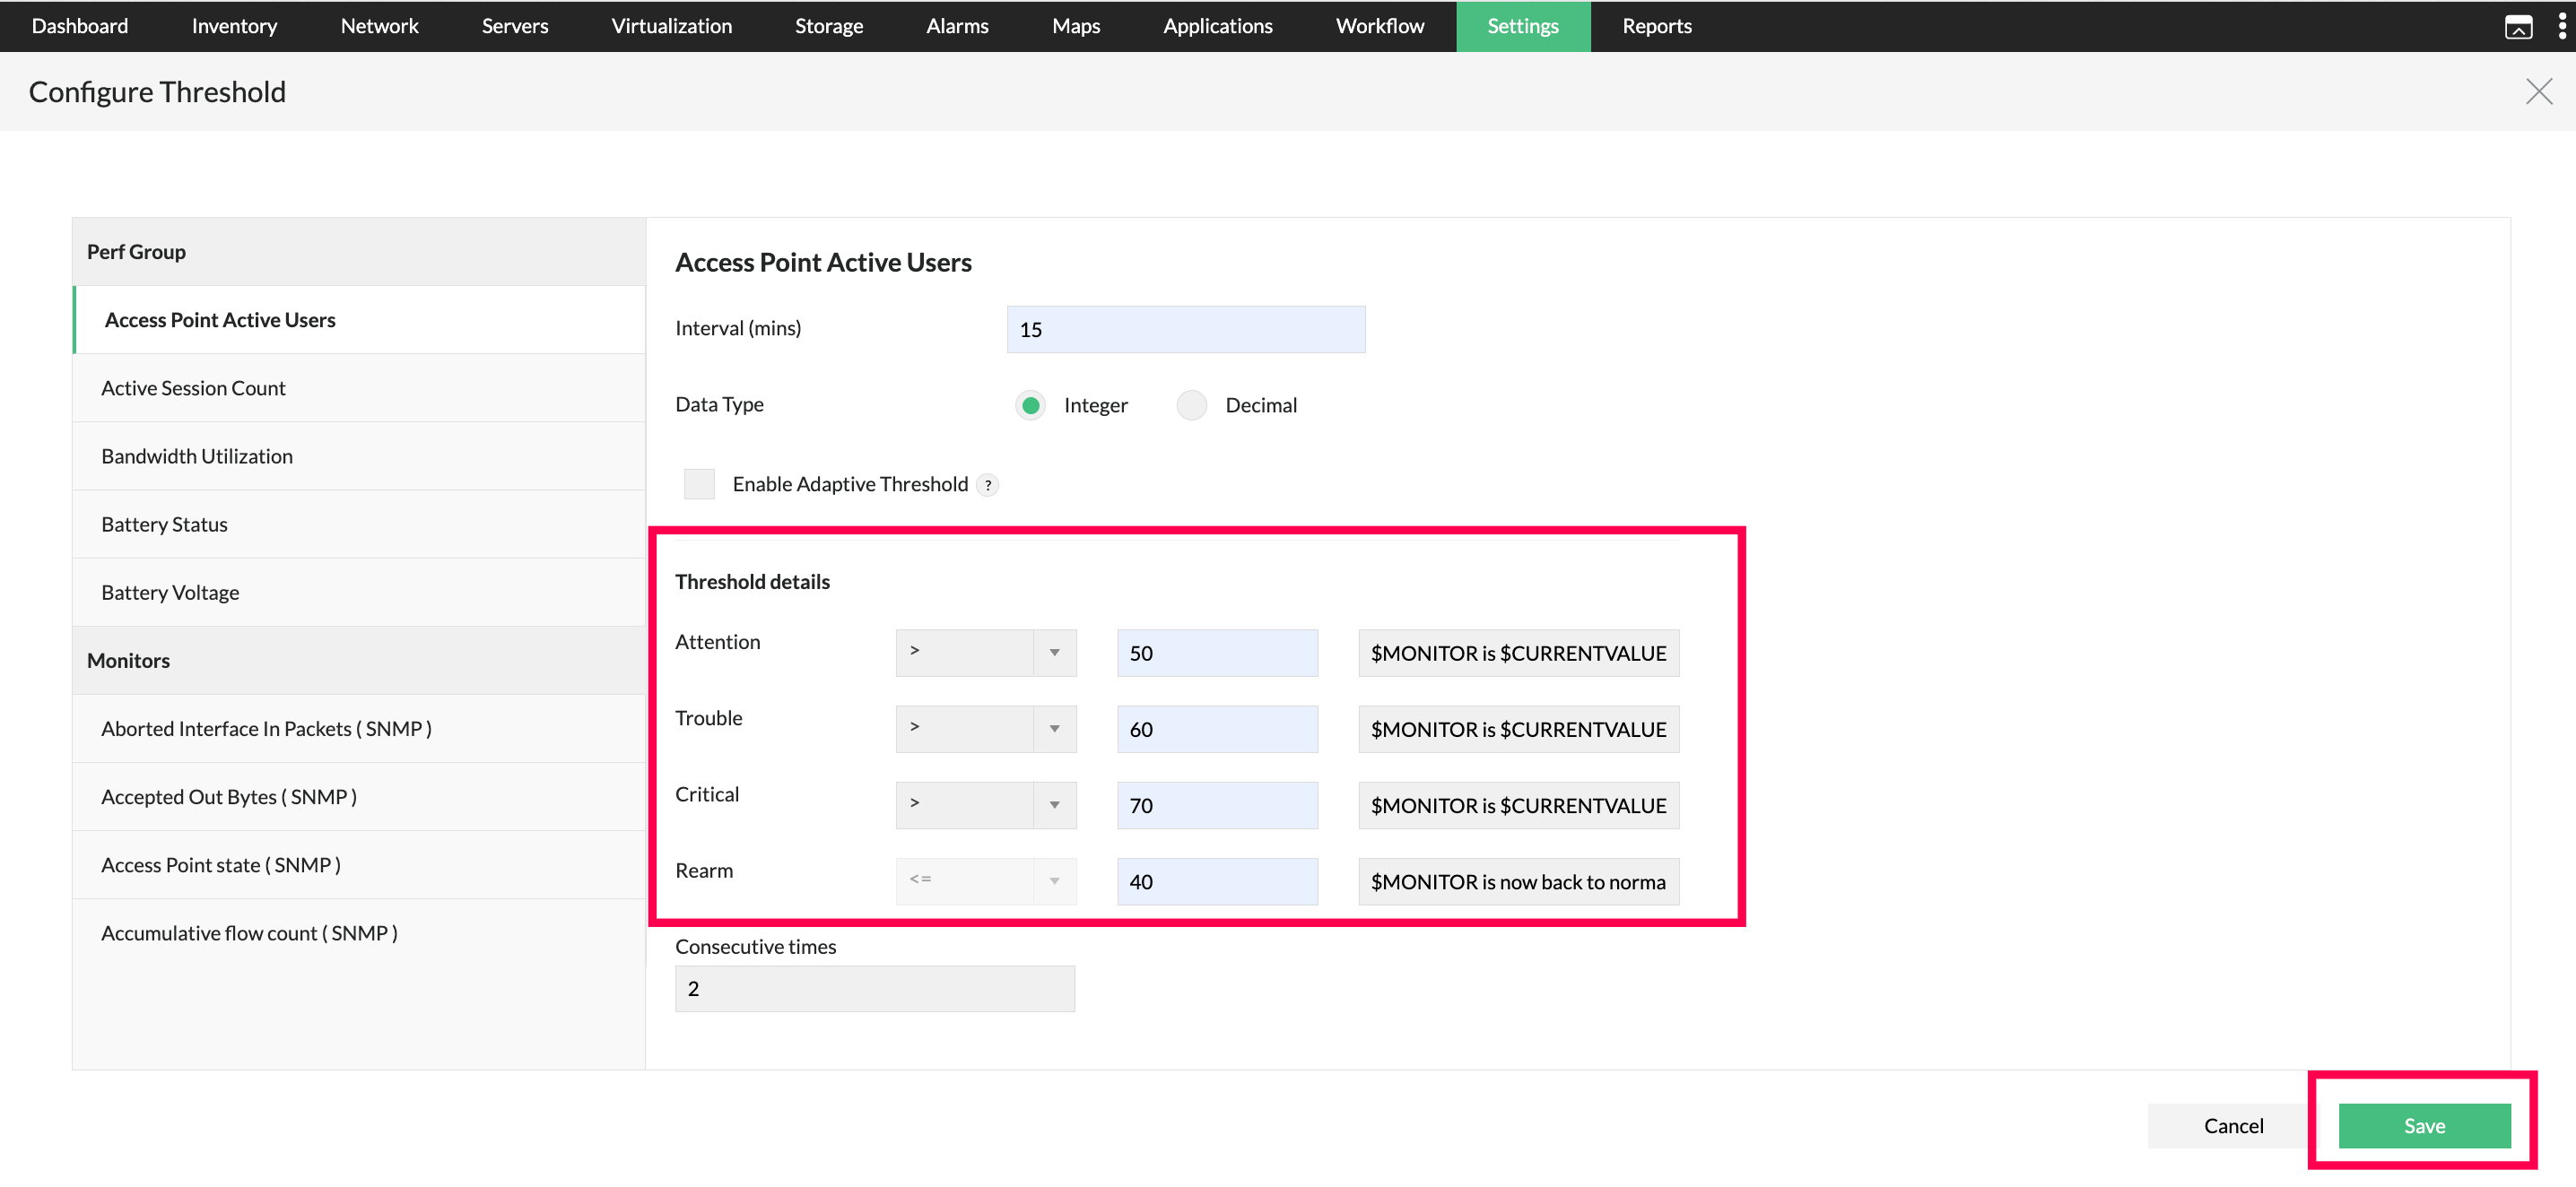The image size is (2576, 1187).
Task: Click the Consecutive times input field
Action: 875,988
